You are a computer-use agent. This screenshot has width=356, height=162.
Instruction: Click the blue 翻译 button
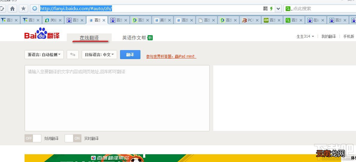[x=130, y=55]
